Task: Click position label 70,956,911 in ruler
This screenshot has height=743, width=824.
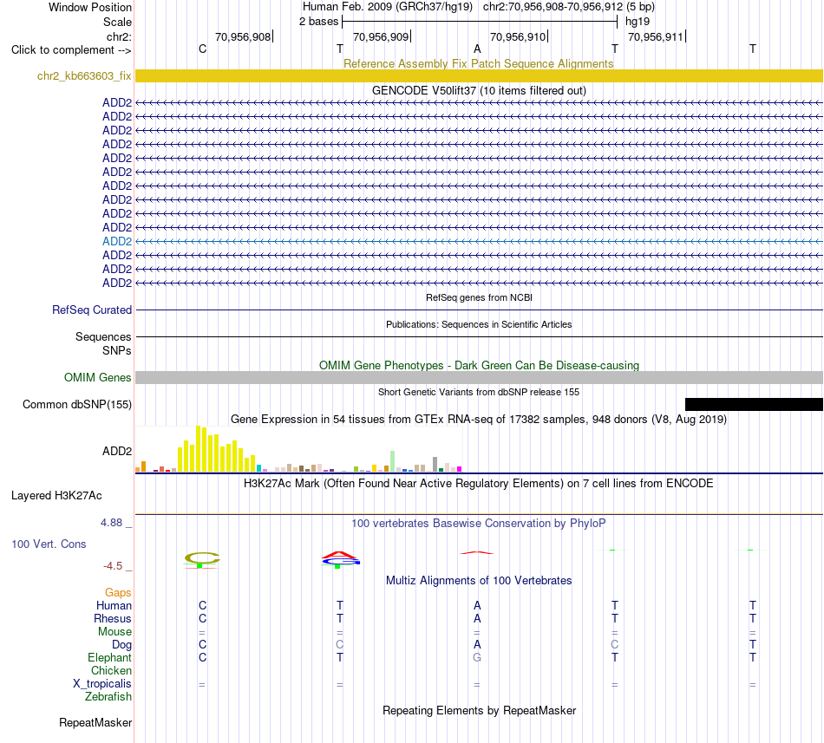Action: click(x=656, y=36)
